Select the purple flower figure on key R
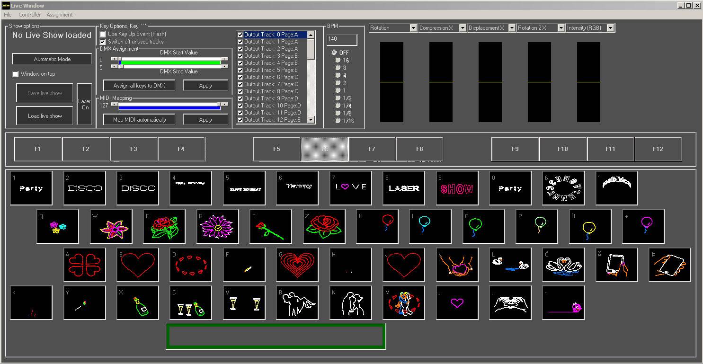Viewport: 703px width, 364px height. (x=217, y=226)
